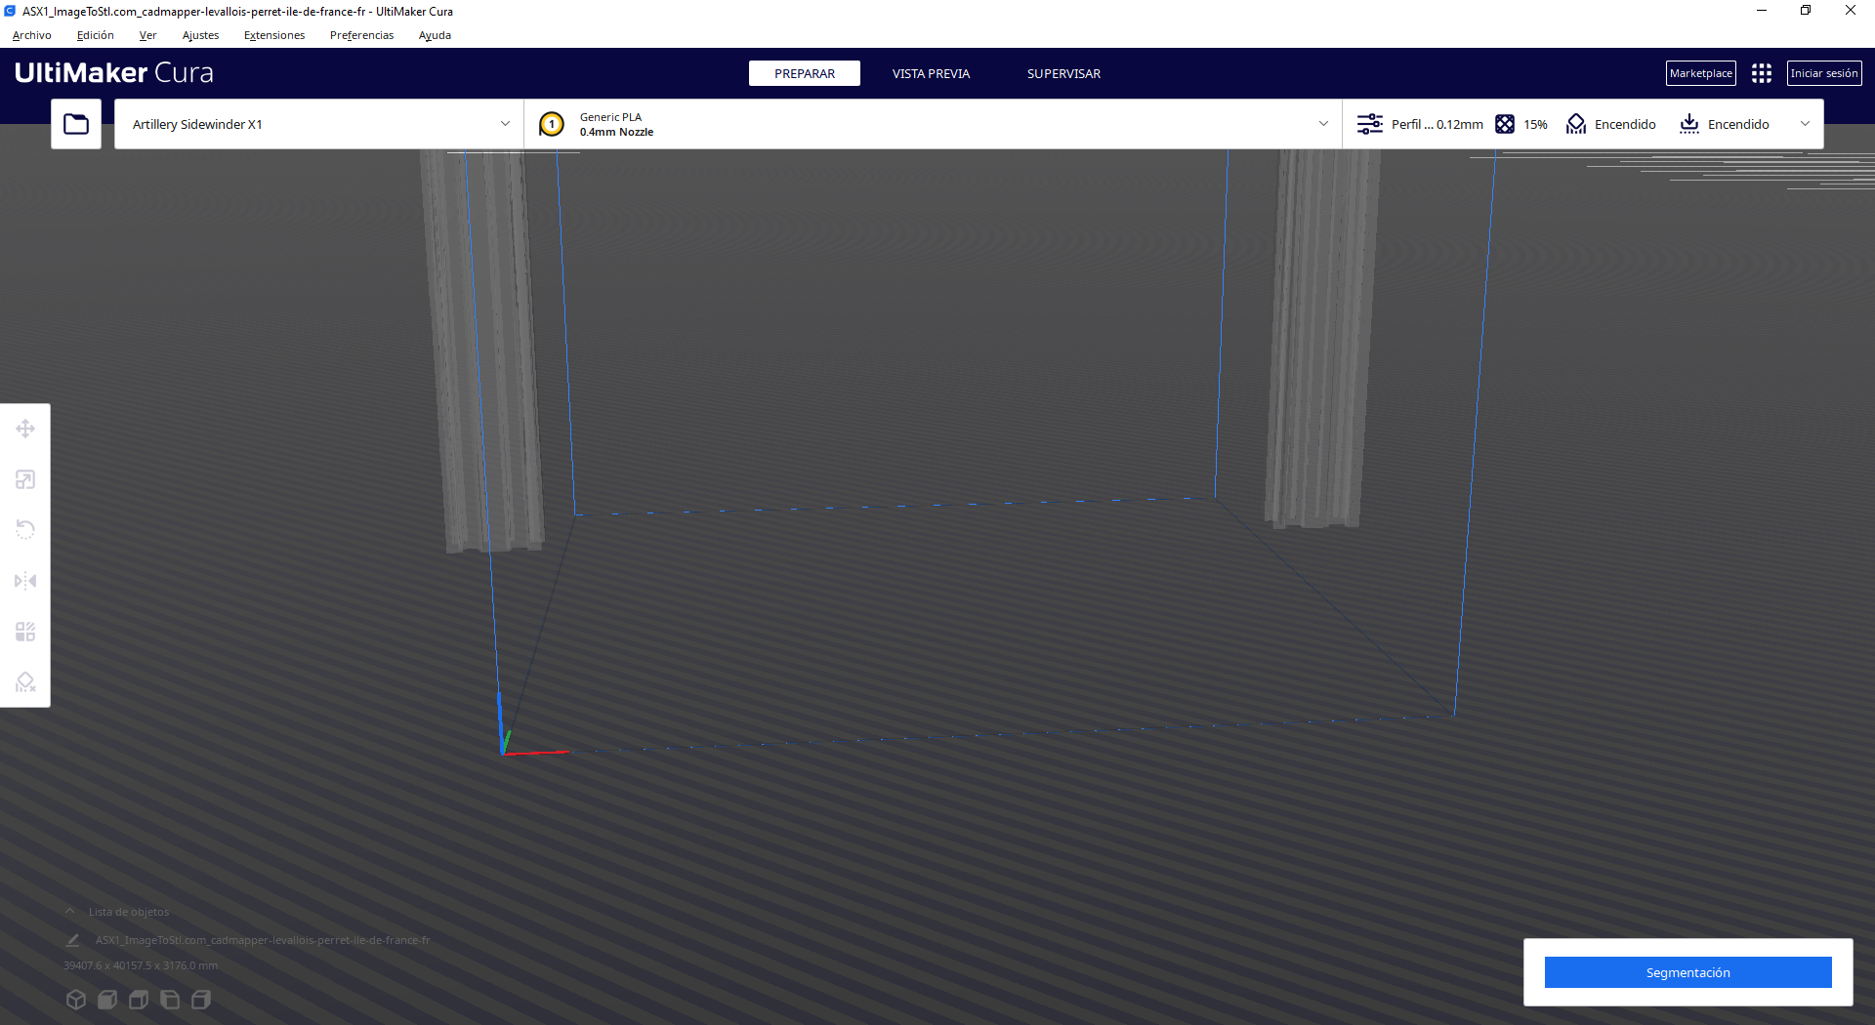Image resolution: width=1875 pixels, height=1025 pixels.
Task: Select the Move tool in left toolbar
Action: coord(25,429)
